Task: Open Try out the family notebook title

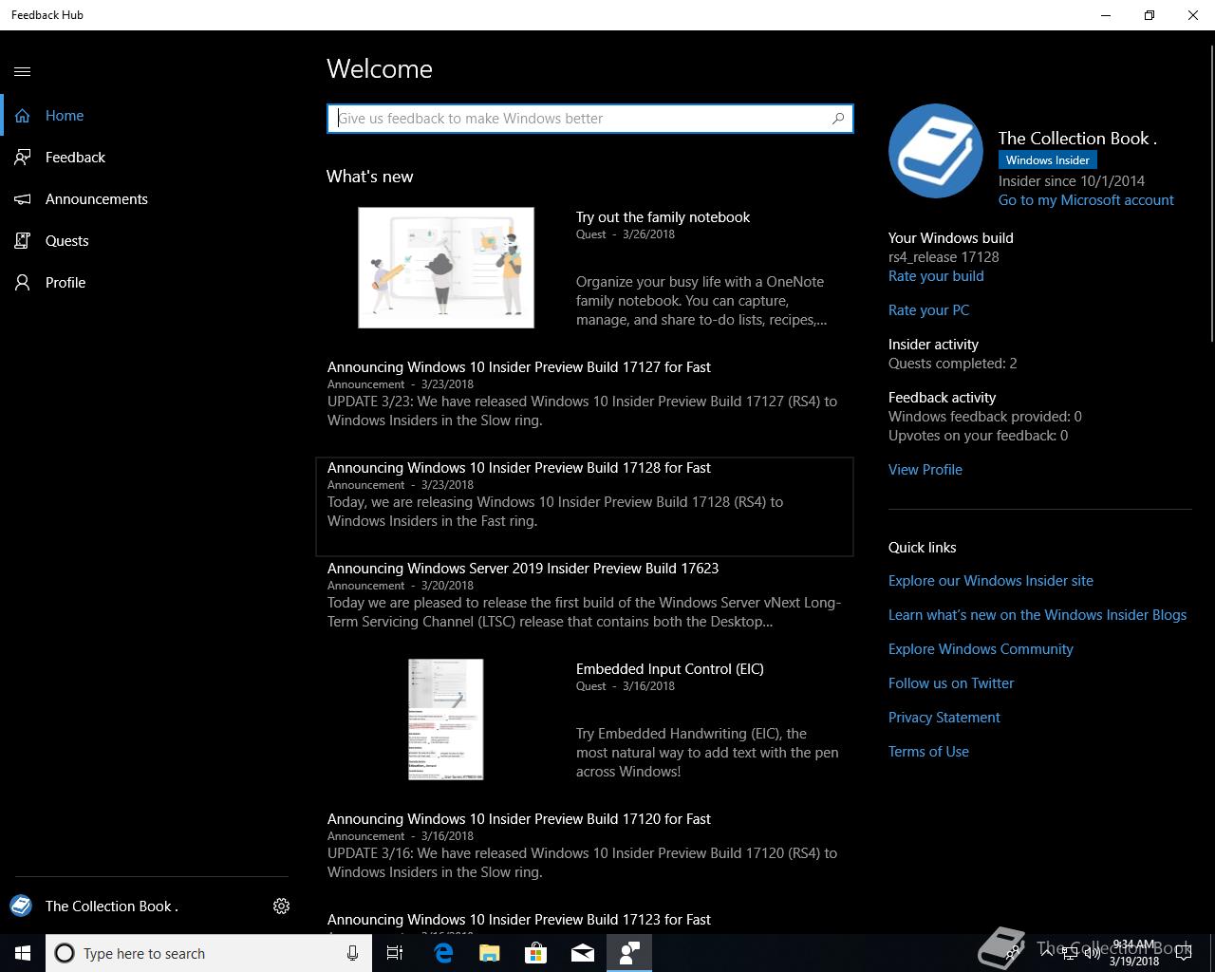Action: [x=663, y=217]
